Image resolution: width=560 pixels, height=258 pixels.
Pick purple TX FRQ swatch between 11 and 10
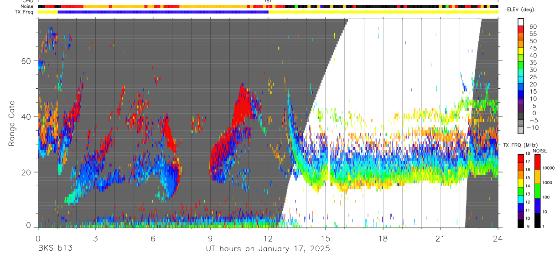click(x=521, y=215)
